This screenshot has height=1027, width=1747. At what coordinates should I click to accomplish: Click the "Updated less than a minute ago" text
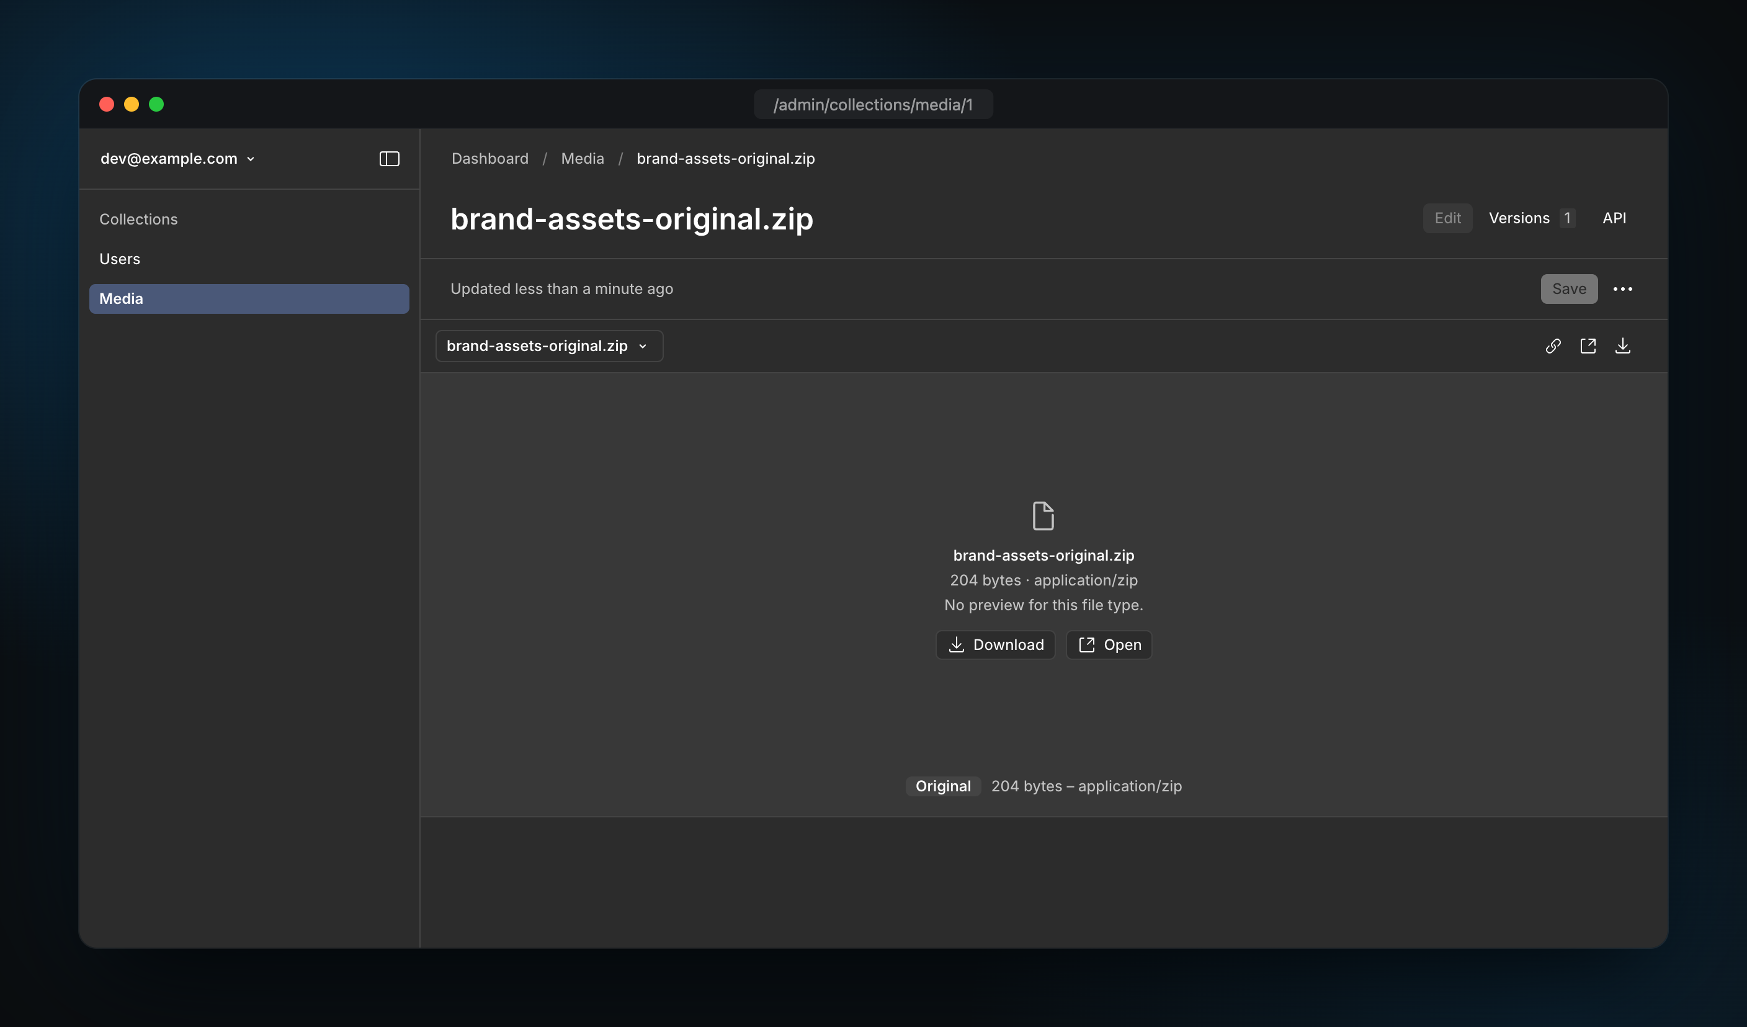pyautogui.click(x=561, y=289)
